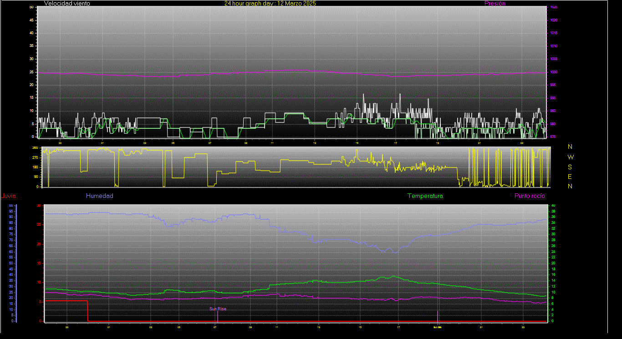Click the 'N' compass label above 'W'

pyautogui.click(x=570, y=147)
